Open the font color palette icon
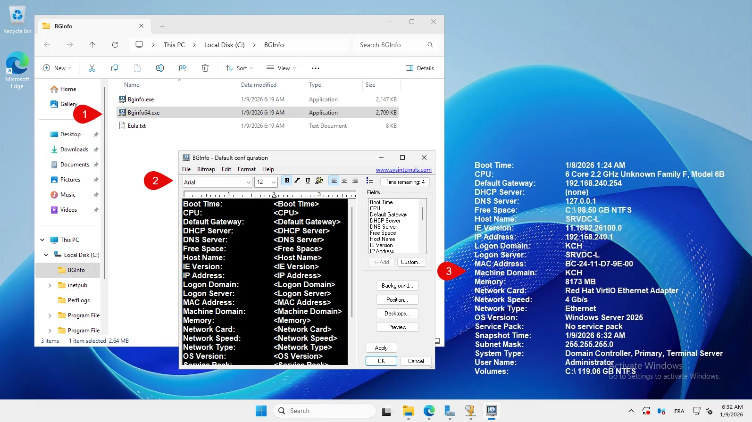Viewport: 752px width, 422px height. coord(319,181)
